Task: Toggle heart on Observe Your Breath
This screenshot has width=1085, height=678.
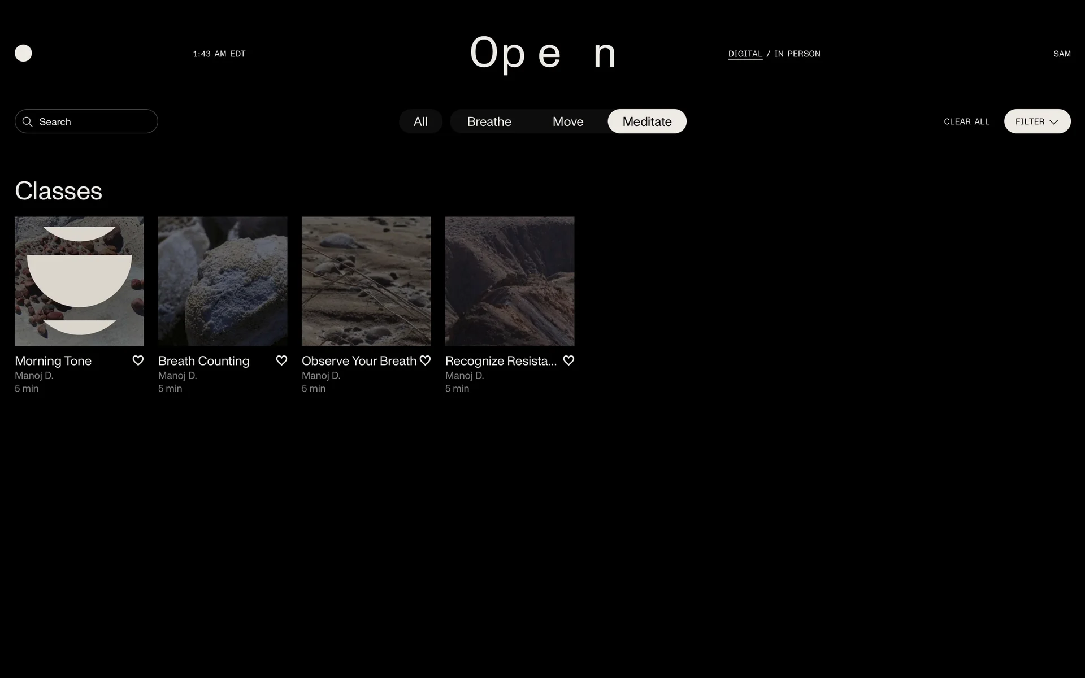Action: (x=425, y=360)
